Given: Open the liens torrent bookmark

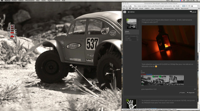Looking at the screenshot, I should [184, 8].
